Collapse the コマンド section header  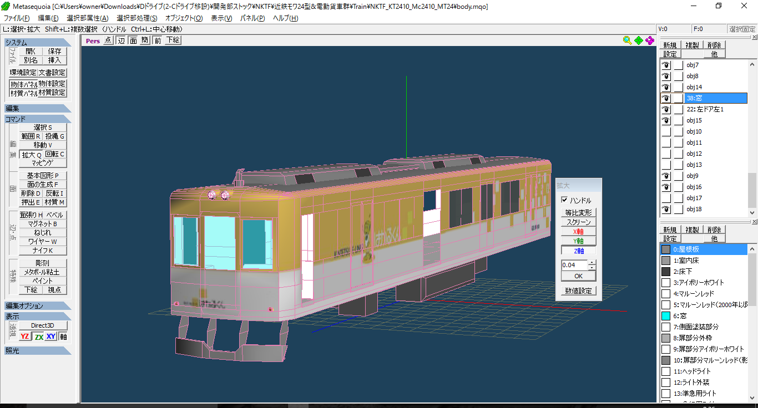pos(38,119)
